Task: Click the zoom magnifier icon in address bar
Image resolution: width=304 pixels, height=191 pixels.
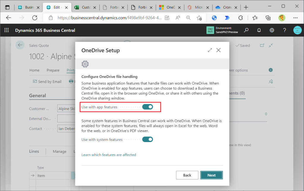Action: point(188,18)
